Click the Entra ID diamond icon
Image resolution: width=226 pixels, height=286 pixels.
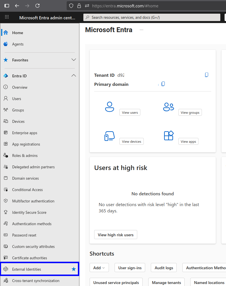pyautogui.click(x=6, y=76)
